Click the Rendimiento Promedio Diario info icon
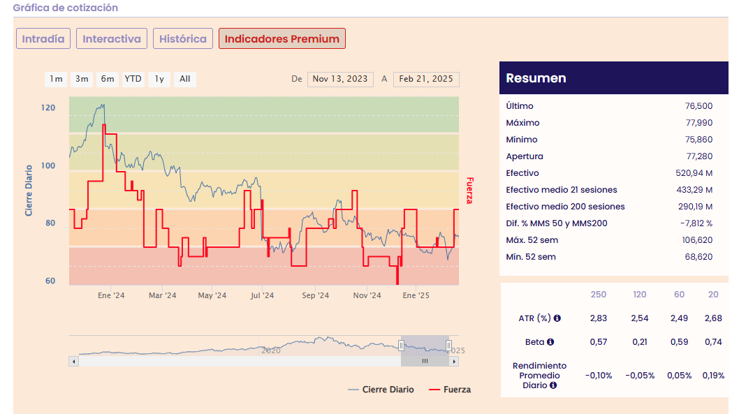 pos(553,385)
